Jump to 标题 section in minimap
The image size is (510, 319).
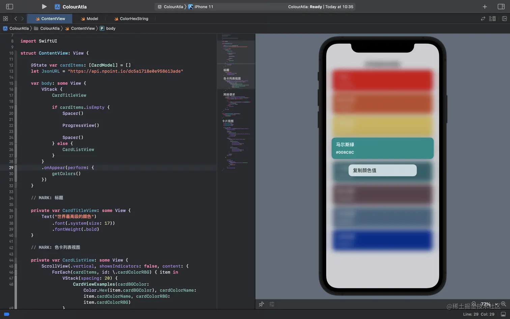[x=226, y=70]
